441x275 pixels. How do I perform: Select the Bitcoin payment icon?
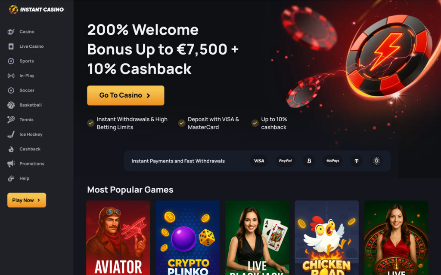pos(309,161)
